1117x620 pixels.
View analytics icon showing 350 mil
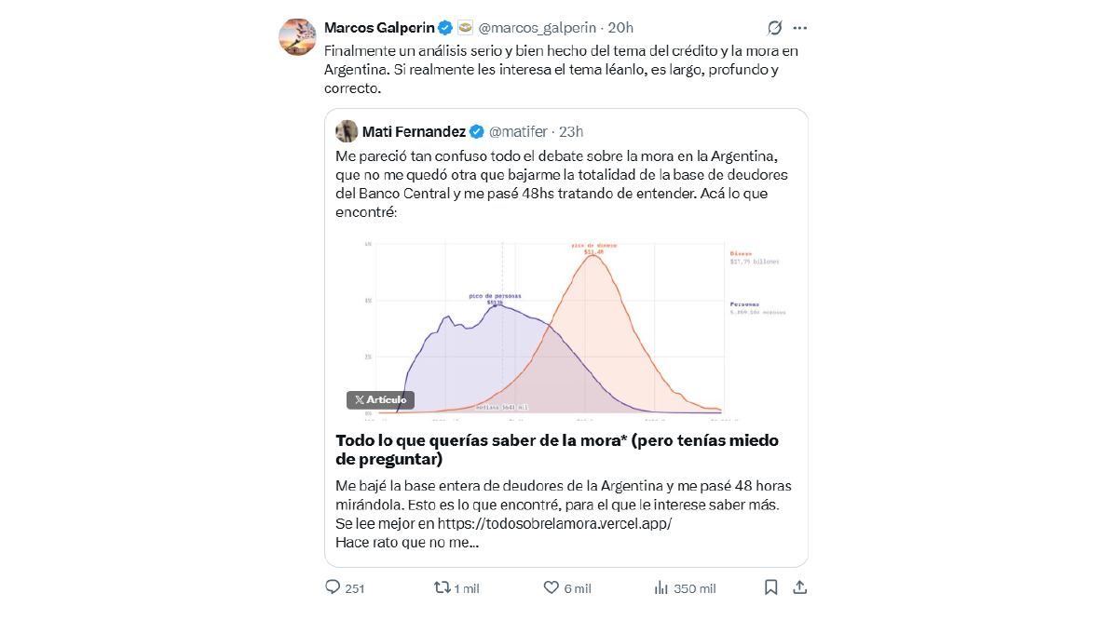coord(661,587)
